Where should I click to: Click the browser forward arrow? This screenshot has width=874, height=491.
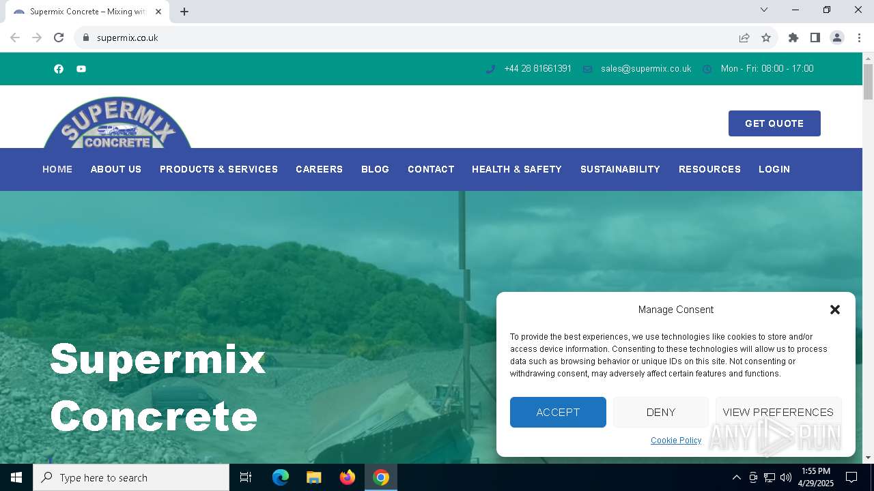pyautogui.click(x=37, y=38)
